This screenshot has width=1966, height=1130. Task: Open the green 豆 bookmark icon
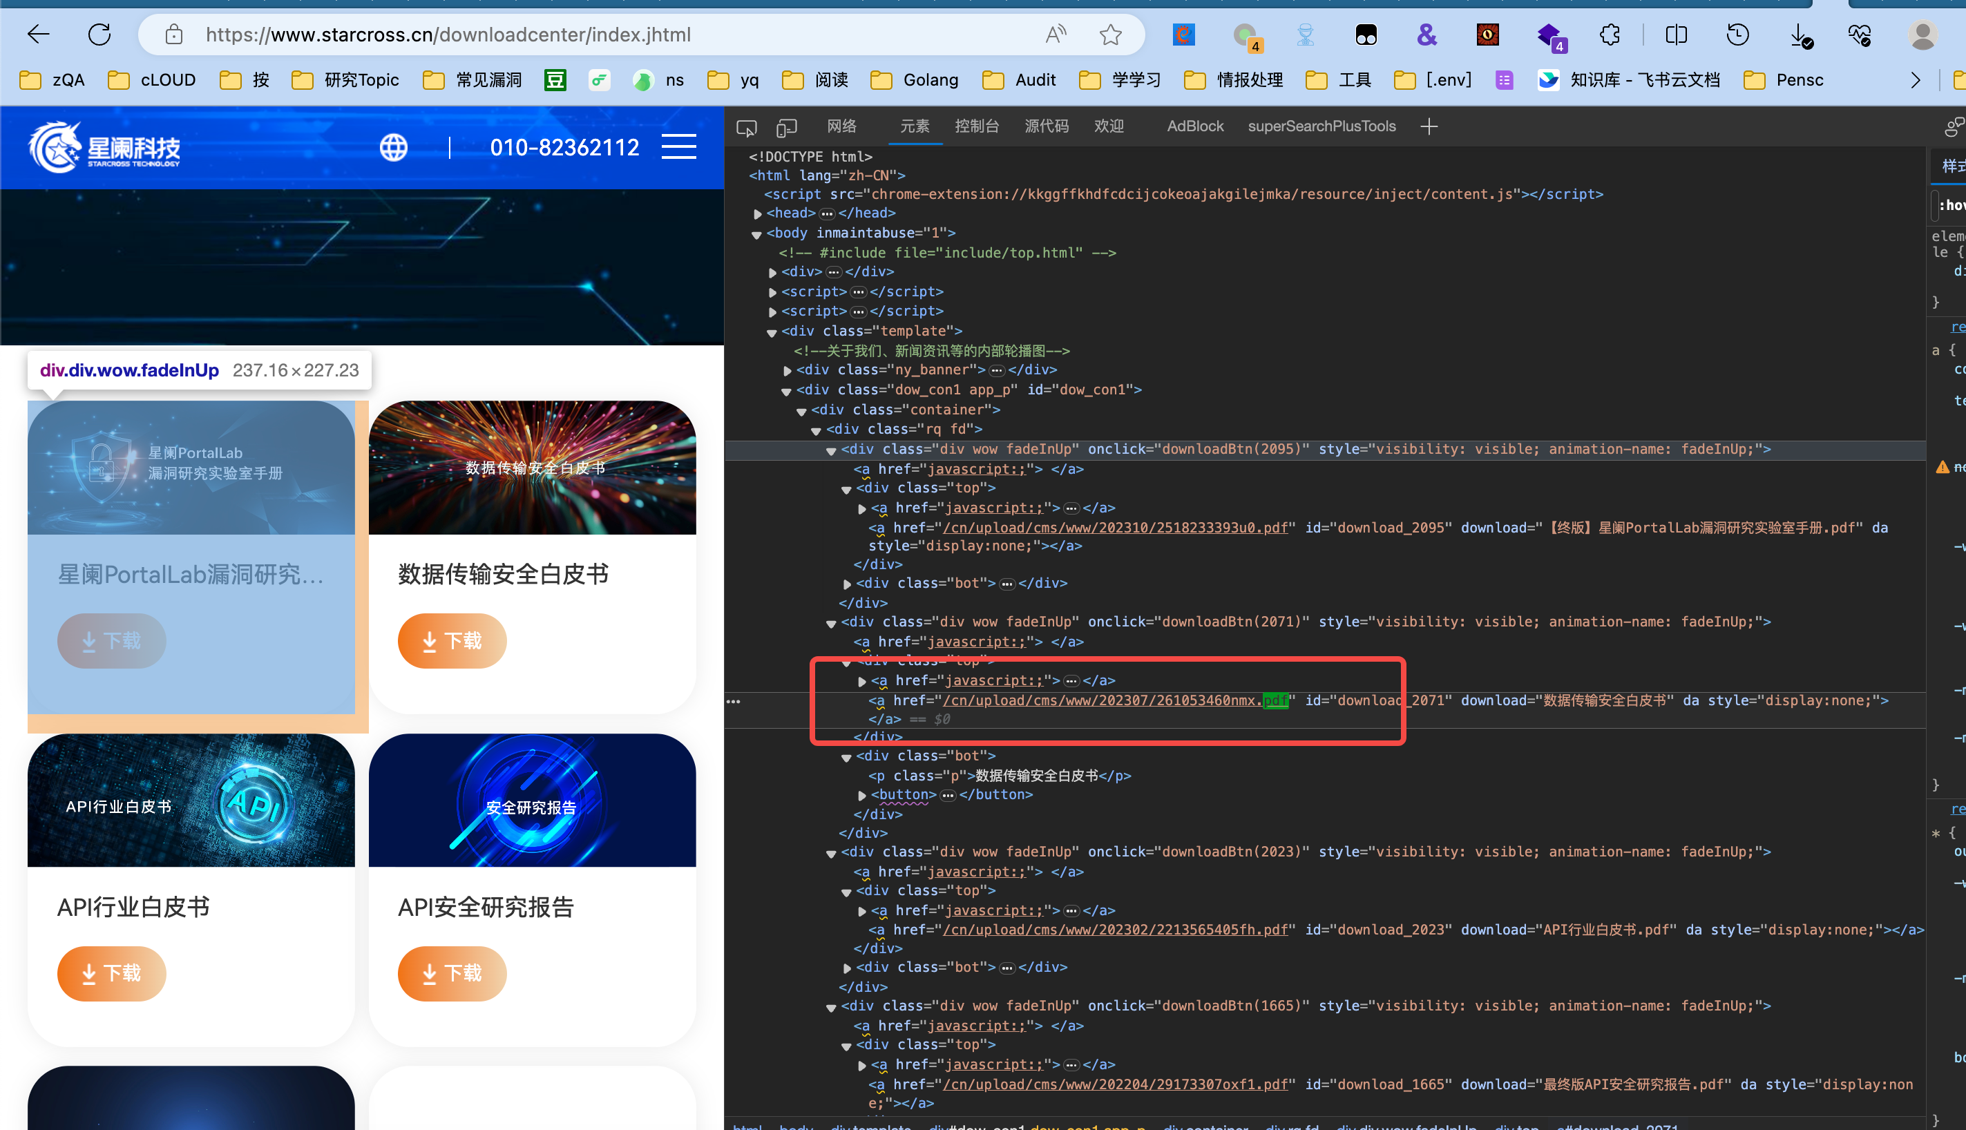point(555,80)
